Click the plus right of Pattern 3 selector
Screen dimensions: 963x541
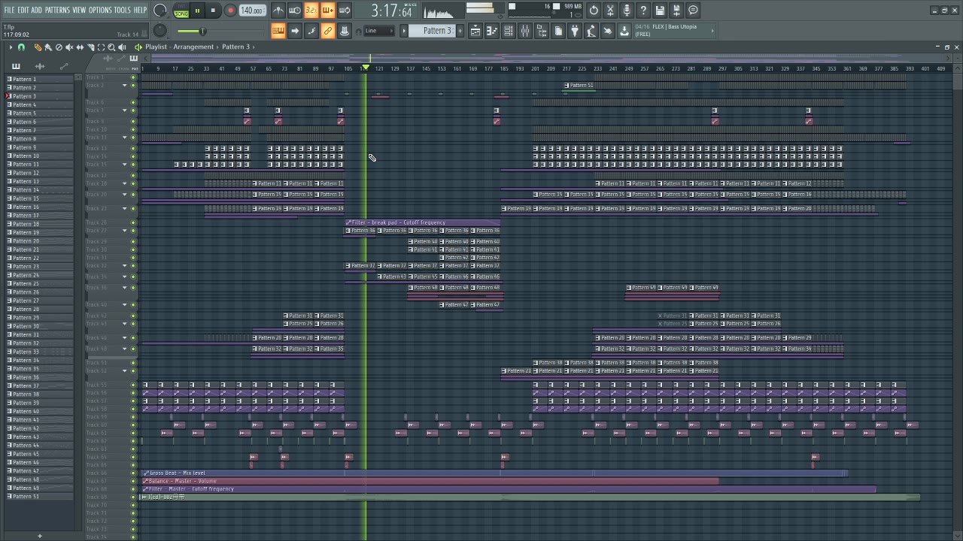pyautogui.click(x=460, y=31)
